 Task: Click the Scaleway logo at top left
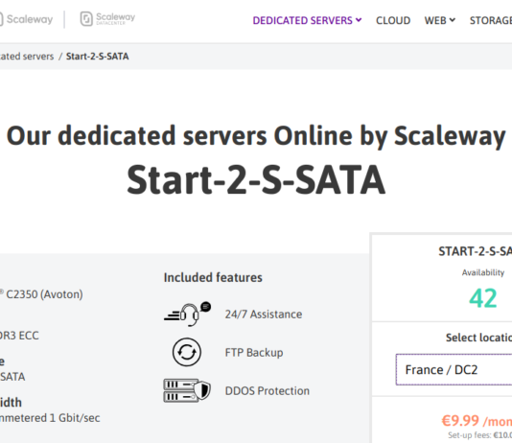pyautogui.click(x=26, y=19)
